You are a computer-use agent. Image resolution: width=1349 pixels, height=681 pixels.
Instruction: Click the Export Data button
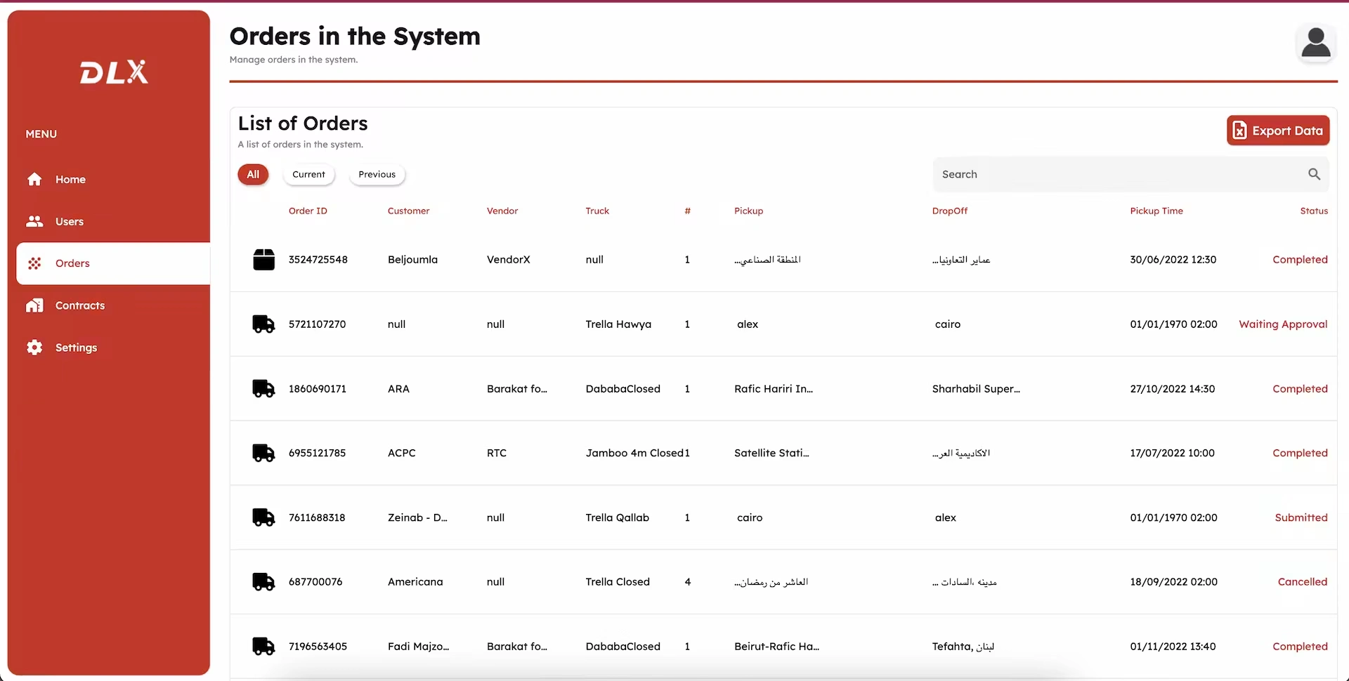1277,130
